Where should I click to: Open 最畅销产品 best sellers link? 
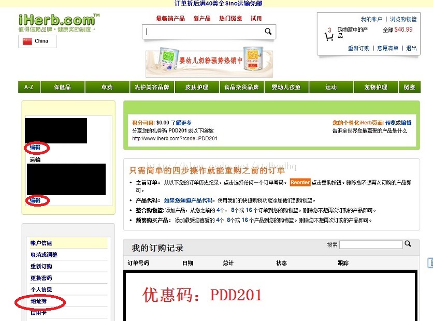click(170, 19)
